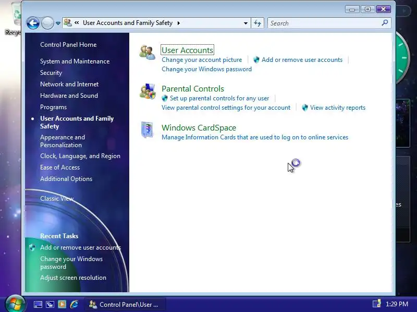Launch Internet Explorer from quick launch
Image resolution: width=417 pixels, height=312 pixels.
click(x=74, y=304)
